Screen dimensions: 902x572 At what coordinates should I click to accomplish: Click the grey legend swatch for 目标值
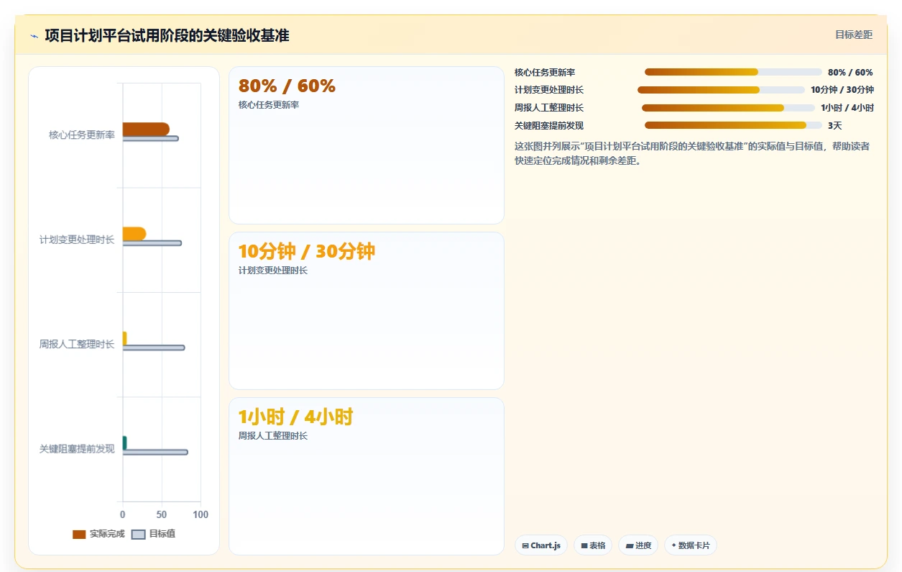tap(139, 535)
